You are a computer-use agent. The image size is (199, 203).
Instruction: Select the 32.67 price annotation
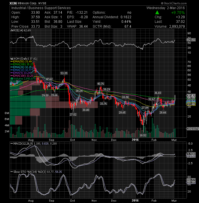click(152, 99)
